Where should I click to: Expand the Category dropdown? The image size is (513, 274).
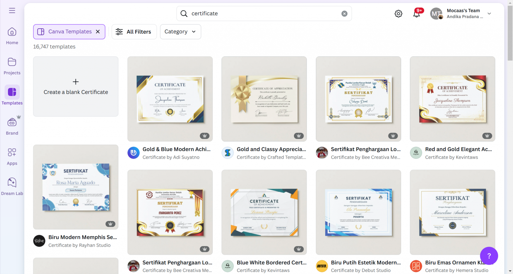pyautogui.click(x=180, y=32)
